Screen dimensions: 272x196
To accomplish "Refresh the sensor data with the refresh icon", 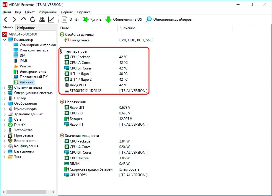I will [x=32, y=20].
